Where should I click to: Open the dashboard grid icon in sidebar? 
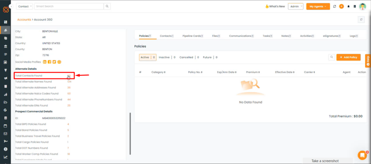5,22
